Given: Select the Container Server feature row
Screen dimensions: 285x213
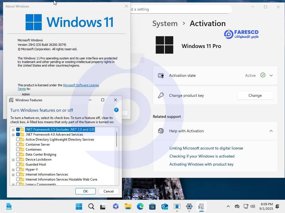Looking at the screenshot, I should click(38, 144).
